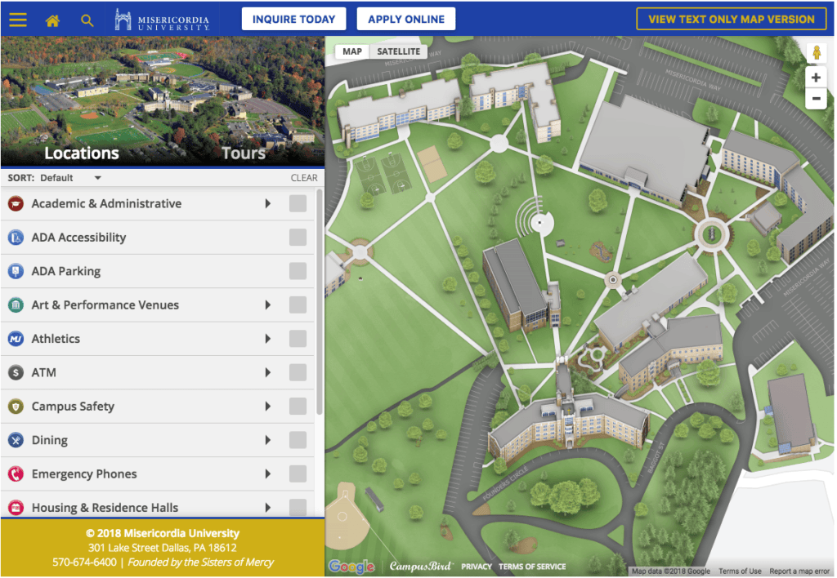The width and height of the screenshot is (837, 578).
Task: Check the Emergency Phones checkbox
Action: click(x=298, y=474)
